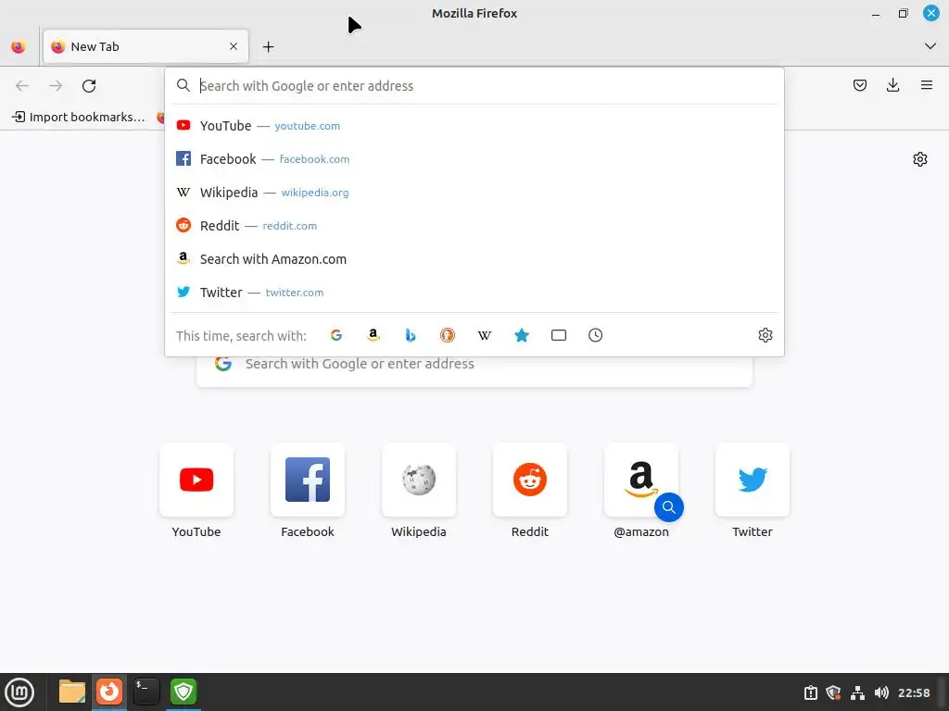This screenshot has height=711, width=949.
Task: Search this time with DuckDuckGo icon
Action: point(448,335)
